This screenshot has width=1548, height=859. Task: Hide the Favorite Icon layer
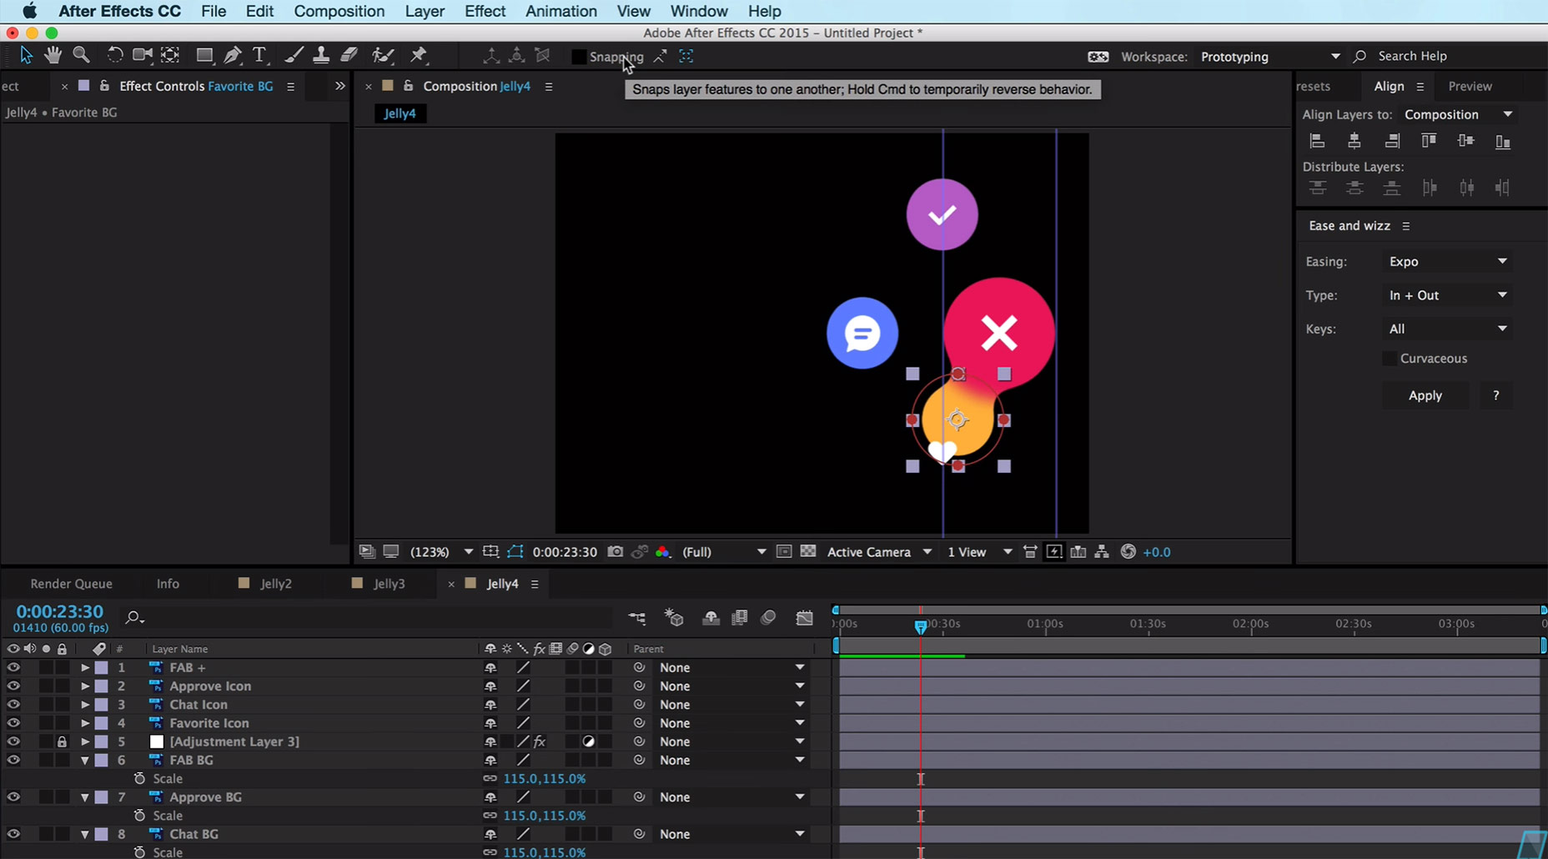13,723
